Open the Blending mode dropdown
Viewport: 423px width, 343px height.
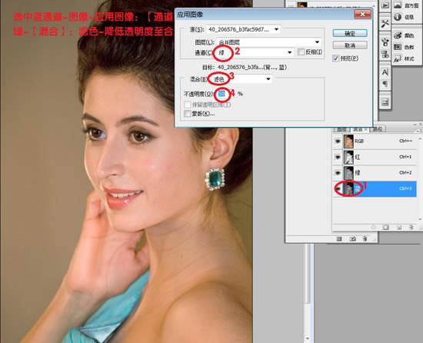pos(241,79)
